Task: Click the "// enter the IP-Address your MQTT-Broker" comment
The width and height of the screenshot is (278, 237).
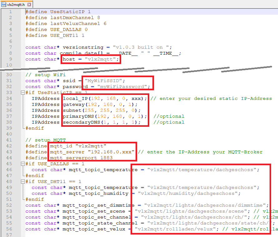Action: (x=200, y=152)
